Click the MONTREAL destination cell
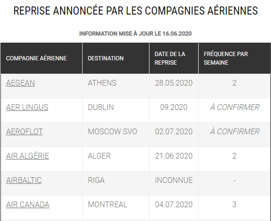This screenshot has height=221, width=271. point(116,208)
